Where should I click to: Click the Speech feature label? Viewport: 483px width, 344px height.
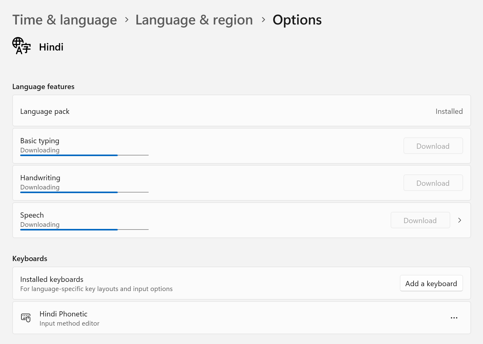coord(32,215)
